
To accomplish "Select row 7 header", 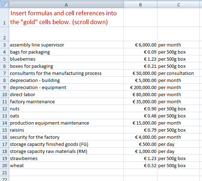I will click(x=5, y=73).
